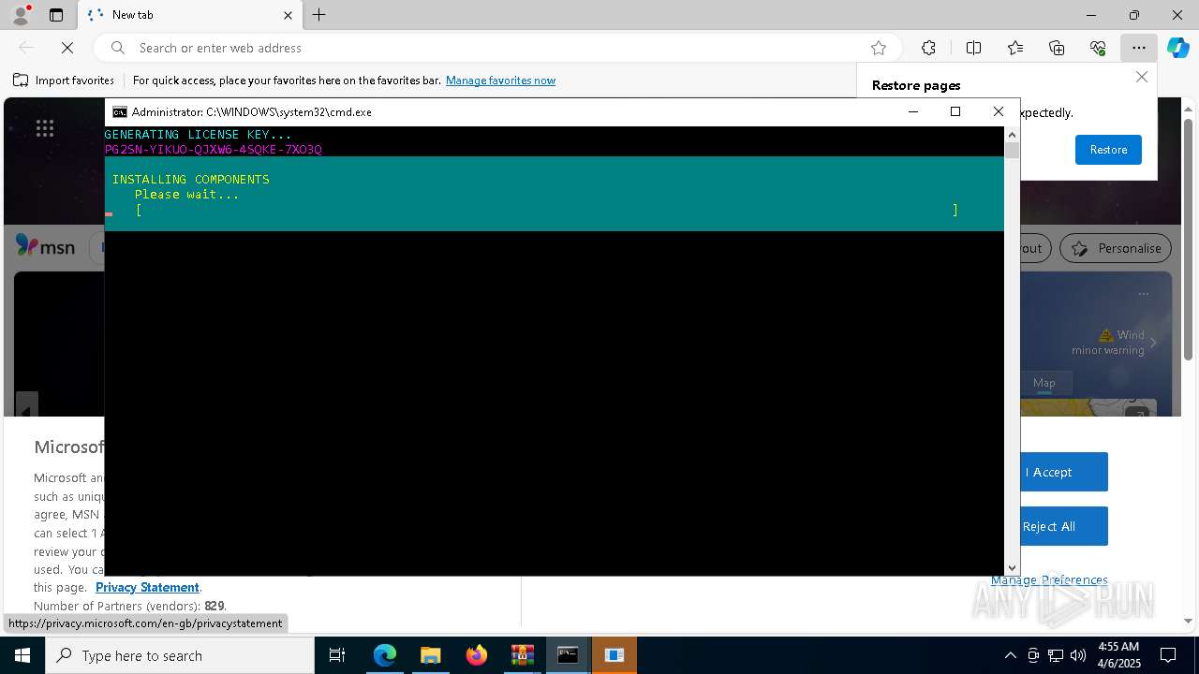Open Edge Settings and more menu
The image size is (1199, 674).
pos(1138,48)
